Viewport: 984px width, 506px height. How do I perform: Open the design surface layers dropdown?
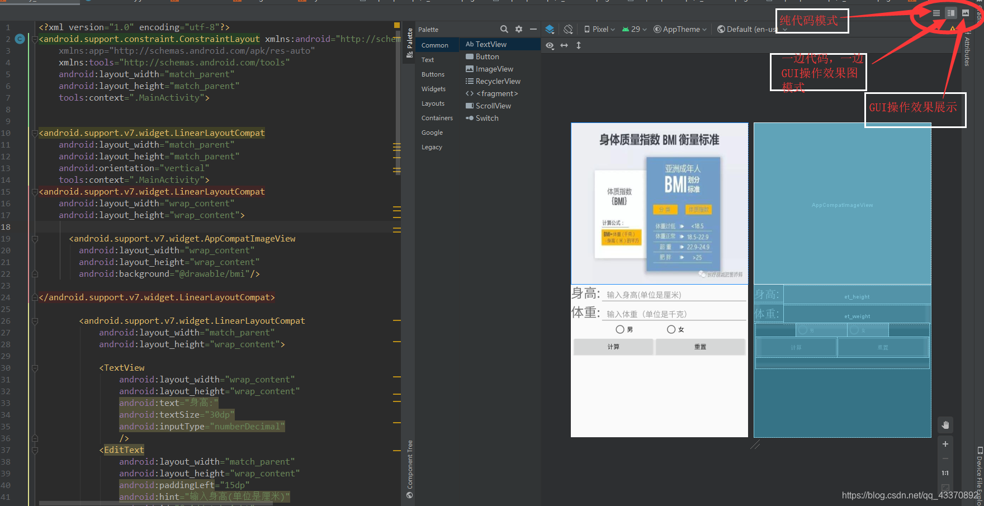pyautogui.click(x=550, y=29)
